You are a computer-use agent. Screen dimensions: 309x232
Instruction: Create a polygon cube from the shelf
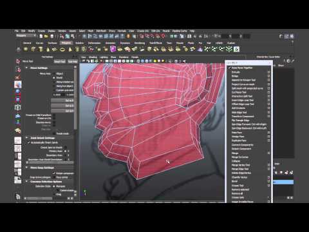[x=33, y=49]
